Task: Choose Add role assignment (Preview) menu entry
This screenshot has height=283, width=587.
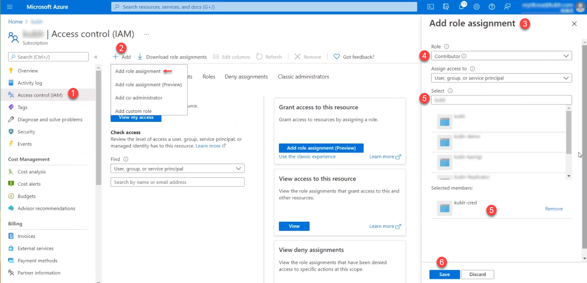Action: 149,85
